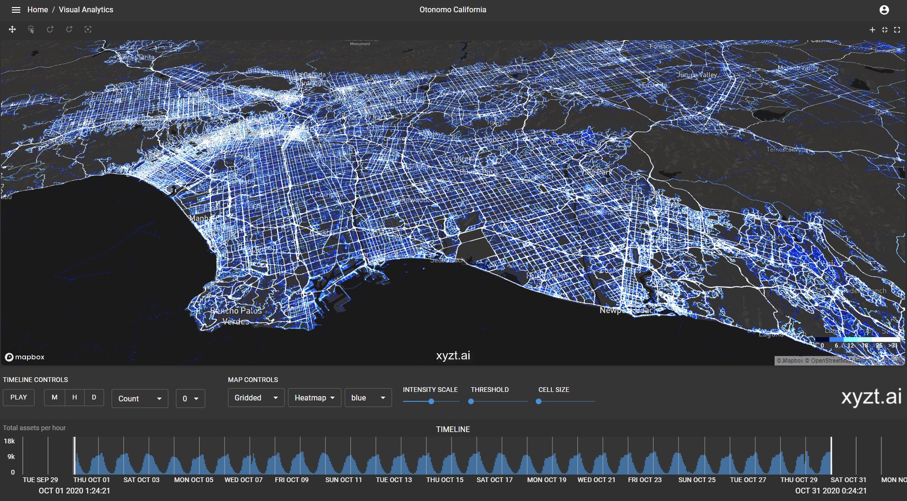Viewport: 907px width, 501px height.
Task: Open the hamburger navigation menu
Action: pos(16,9)
